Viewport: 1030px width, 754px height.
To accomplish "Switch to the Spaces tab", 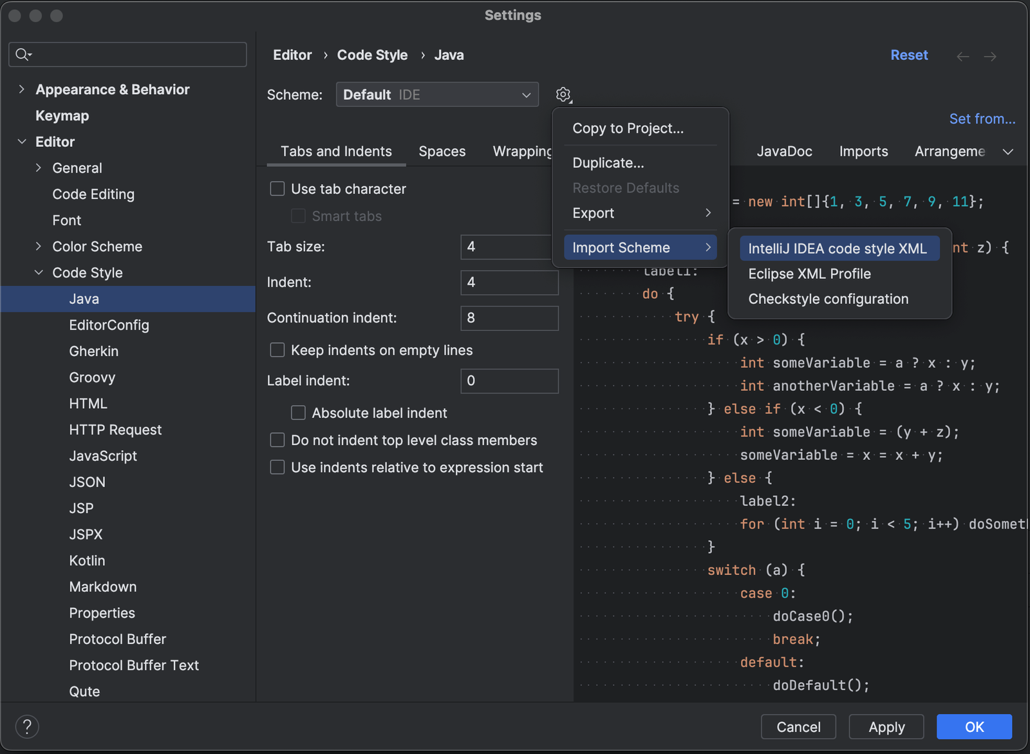I will [442, 151].
